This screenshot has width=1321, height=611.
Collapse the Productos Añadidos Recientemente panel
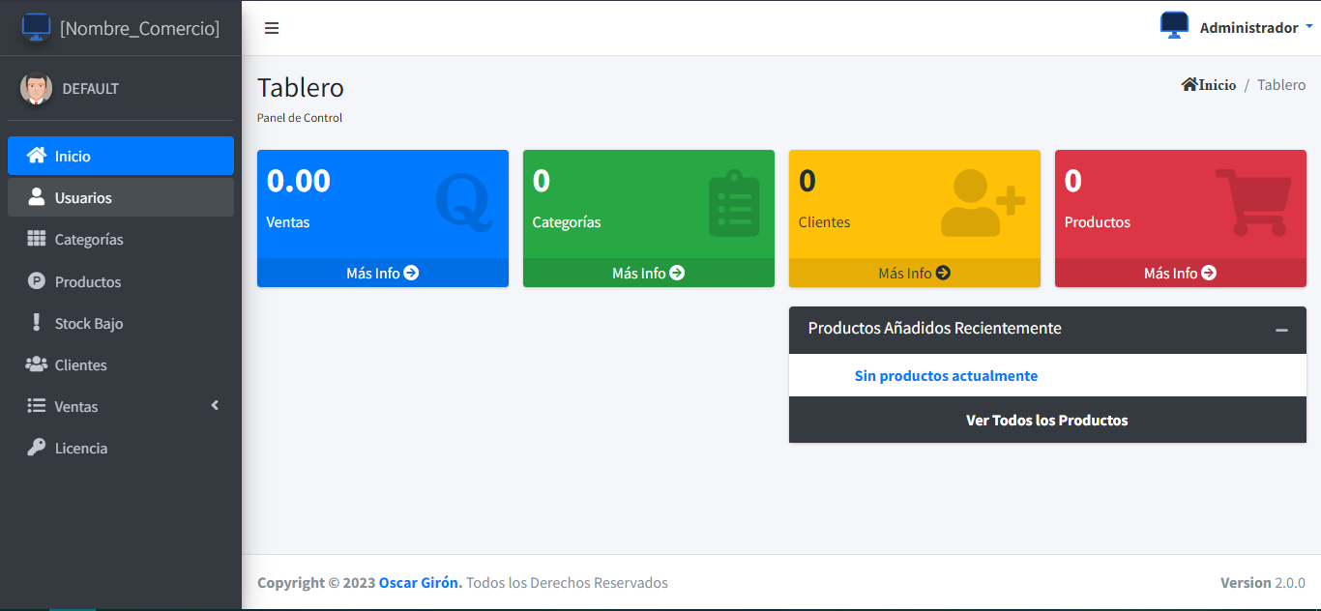[x=1281, y=330]
